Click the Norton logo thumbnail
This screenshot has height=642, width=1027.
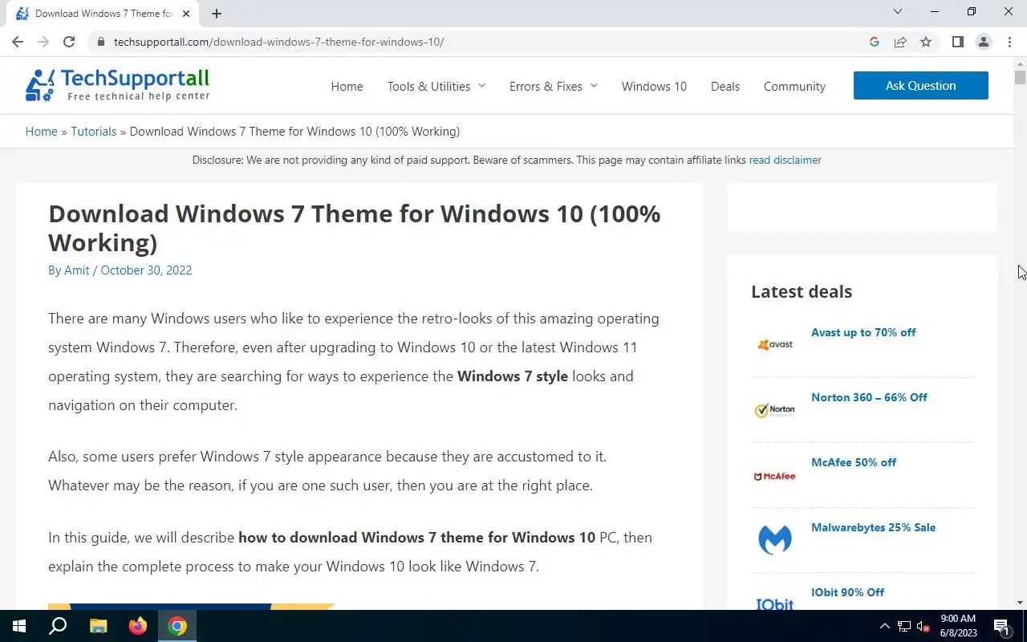[x=775, y=409]
